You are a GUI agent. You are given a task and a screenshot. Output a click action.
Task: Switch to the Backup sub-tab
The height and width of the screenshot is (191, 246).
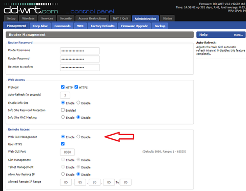pyautogui.click(x=160, y=26)
